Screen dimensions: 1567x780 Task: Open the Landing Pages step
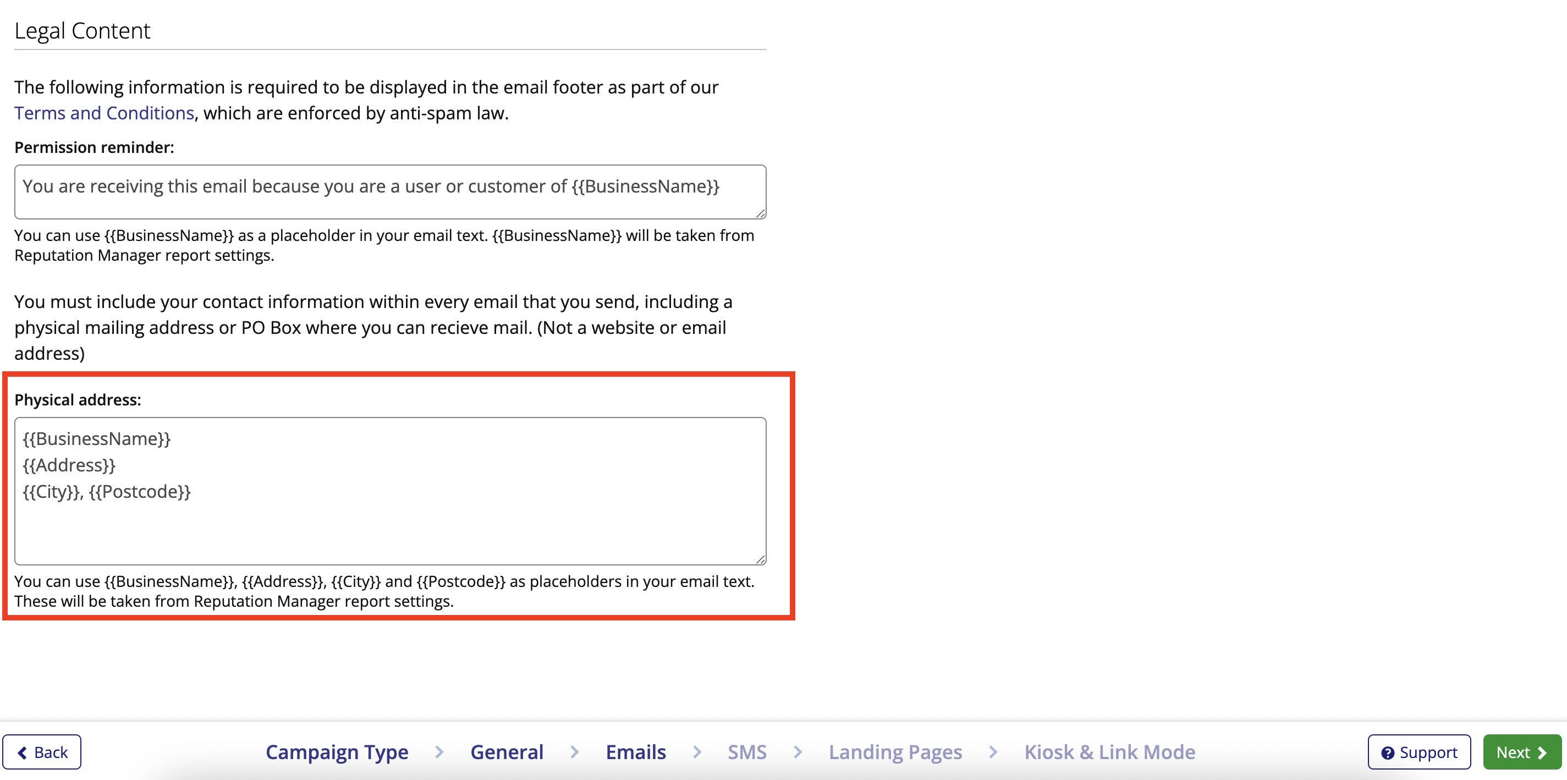(895, 752)
